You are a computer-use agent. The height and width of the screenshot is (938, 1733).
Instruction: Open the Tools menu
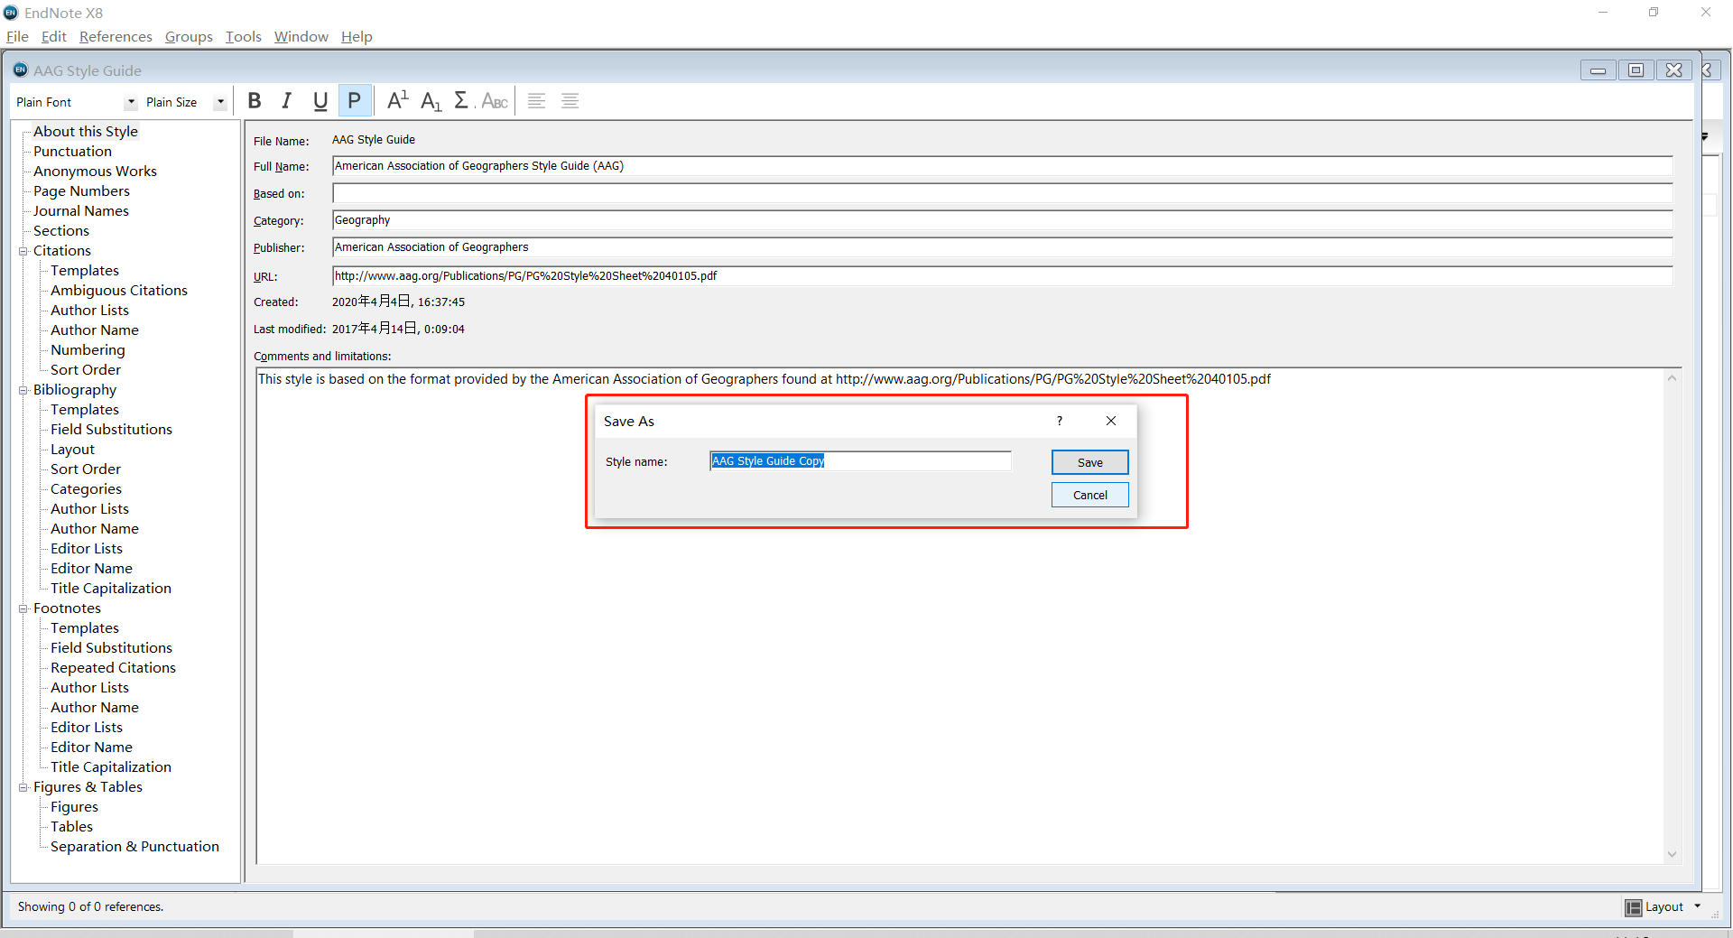[x=243, y=36]
